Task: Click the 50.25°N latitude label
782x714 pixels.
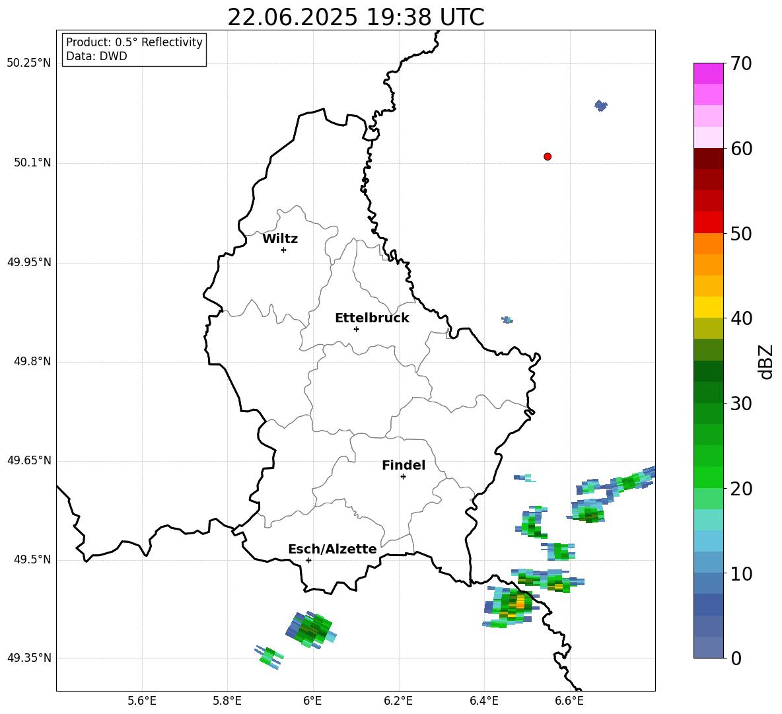Action: click(29, 63)
